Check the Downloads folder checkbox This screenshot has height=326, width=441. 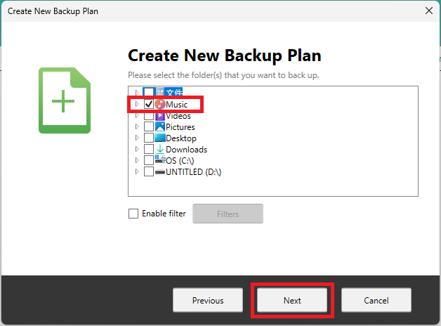click(x=149, y=150)
